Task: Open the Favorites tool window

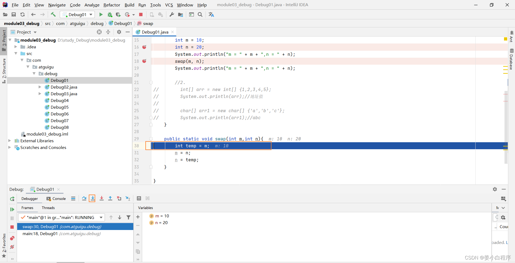Action: [4, 246]
